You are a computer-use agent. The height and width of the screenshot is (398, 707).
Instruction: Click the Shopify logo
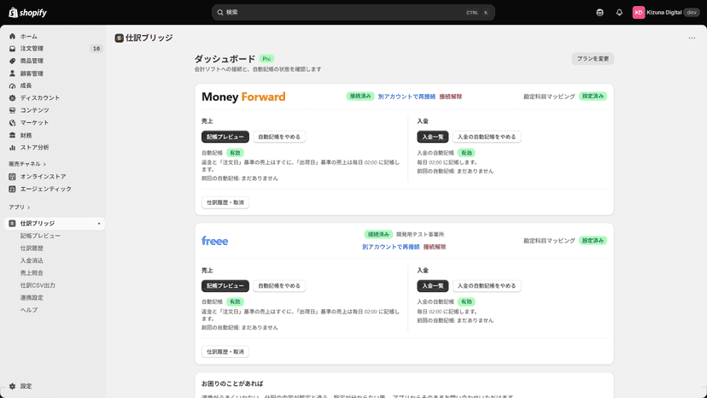click(27, 13)
